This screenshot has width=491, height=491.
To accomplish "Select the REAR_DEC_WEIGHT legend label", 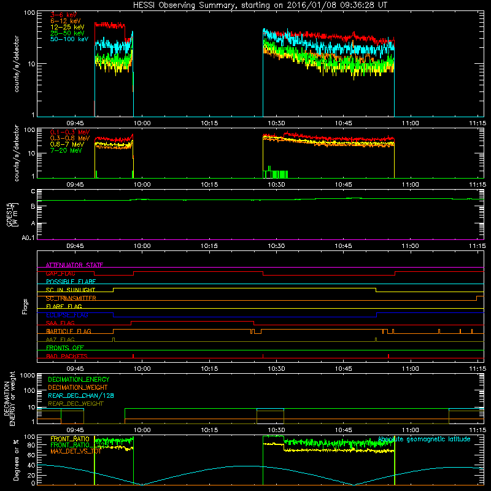I will [x=75, y=404].
